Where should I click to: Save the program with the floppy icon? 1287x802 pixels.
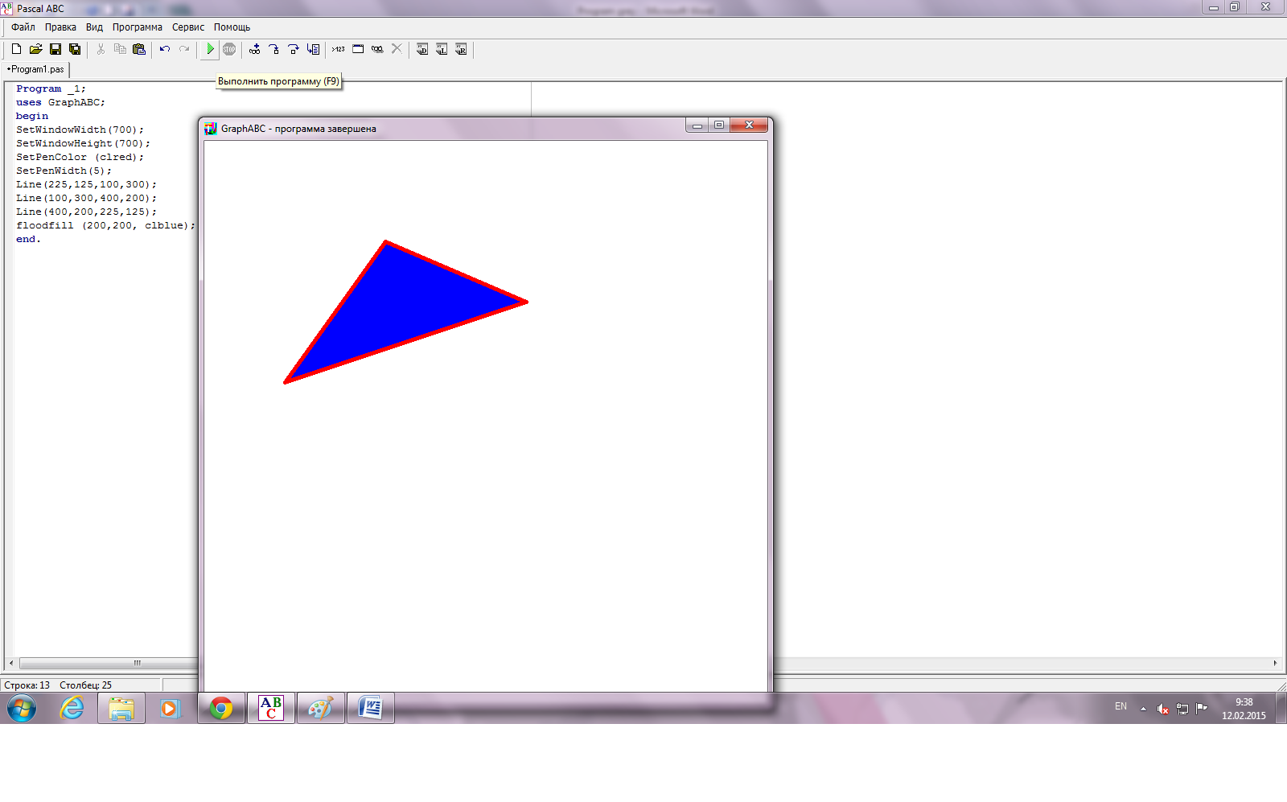[x=56, y=49]
